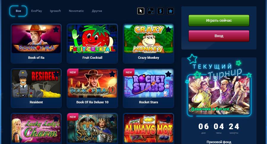Toggle favorite star on Fruit Cocktail
The image size is (267, 144).
[112, 30]
